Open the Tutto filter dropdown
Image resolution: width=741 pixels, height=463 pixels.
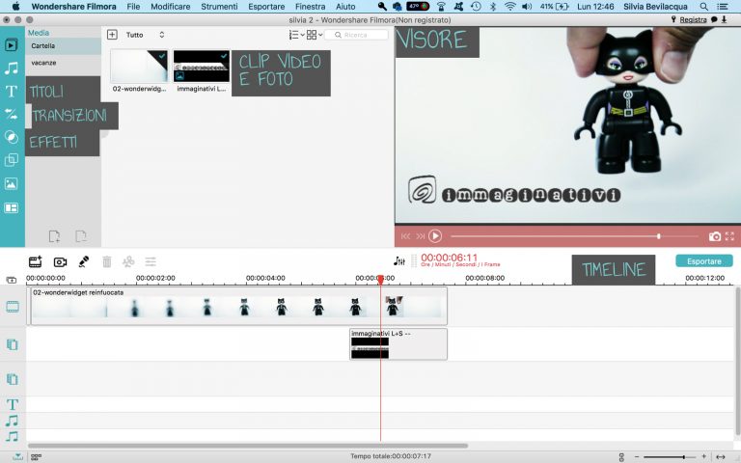tap(145, 35)
